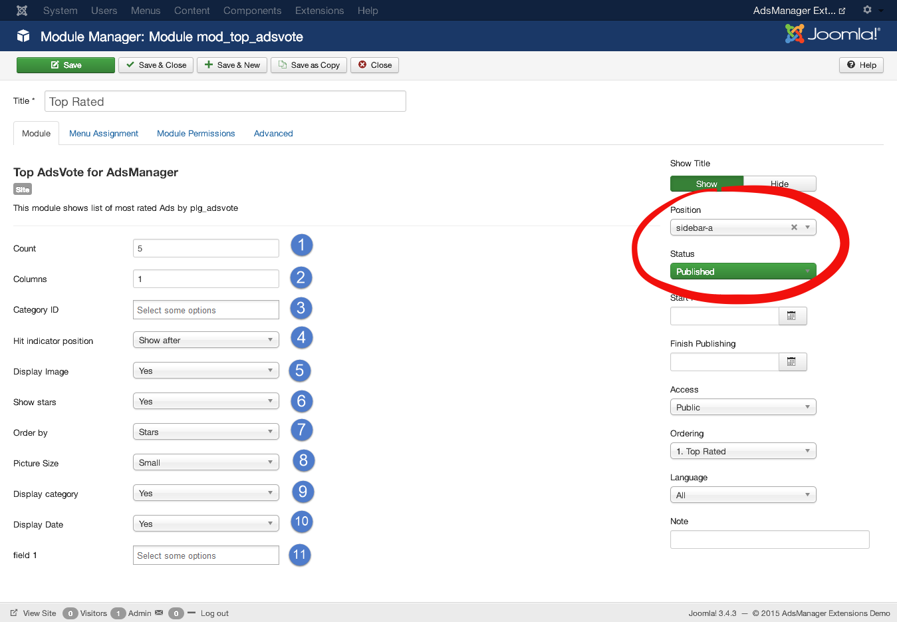Open the Finish Publishing calendar picker
Viewport: 897px width, 622px height.
point(793,362)
